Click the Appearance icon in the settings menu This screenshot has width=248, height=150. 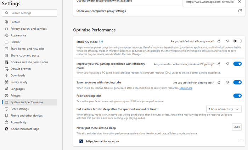pos(6,35)
